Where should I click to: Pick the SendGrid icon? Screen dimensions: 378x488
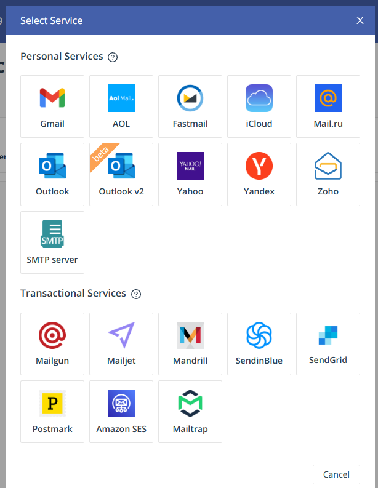(328, 335)
